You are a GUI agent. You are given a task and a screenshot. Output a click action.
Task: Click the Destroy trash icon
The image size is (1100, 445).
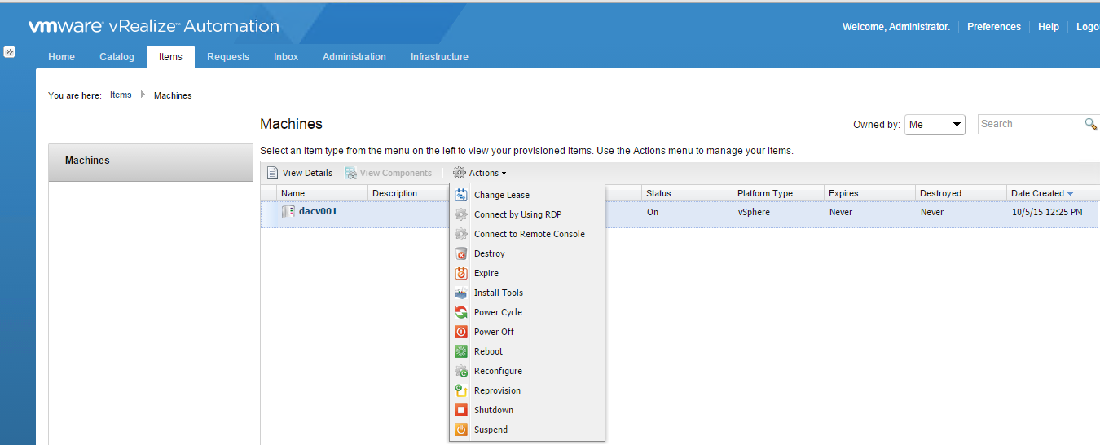click(461, 253)
